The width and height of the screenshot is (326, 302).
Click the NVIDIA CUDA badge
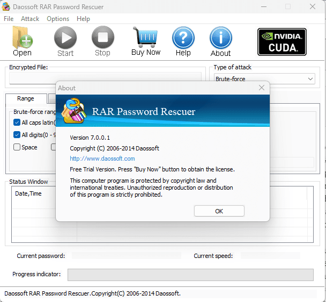[282, 42]
